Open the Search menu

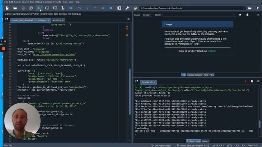[17, 2]
